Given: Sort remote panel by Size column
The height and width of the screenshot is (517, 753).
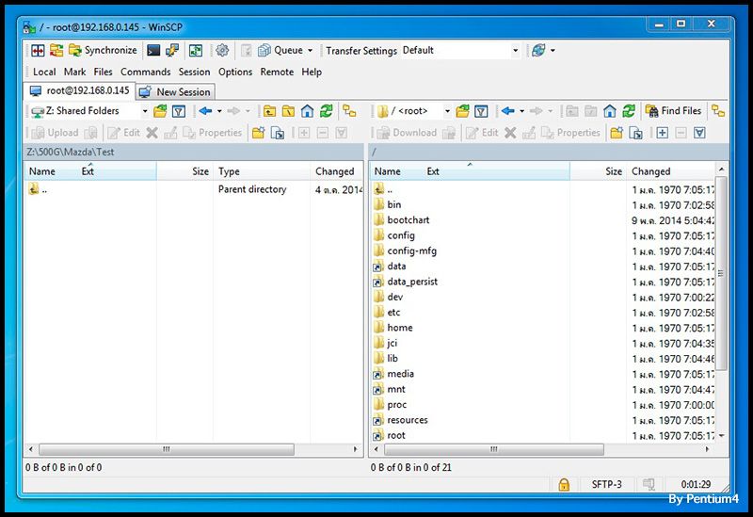Looking at the screenshot, I should 598,171.
